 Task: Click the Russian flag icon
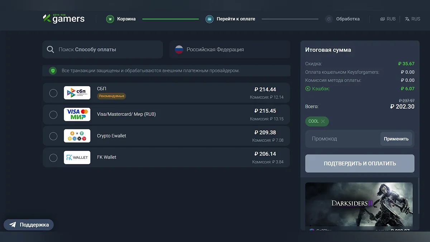[x=179, y=49]
